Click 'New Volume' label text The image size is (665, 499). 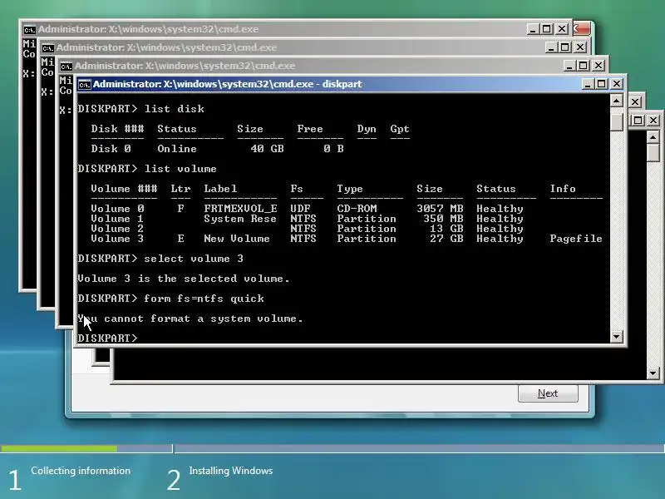coord(237,239)
